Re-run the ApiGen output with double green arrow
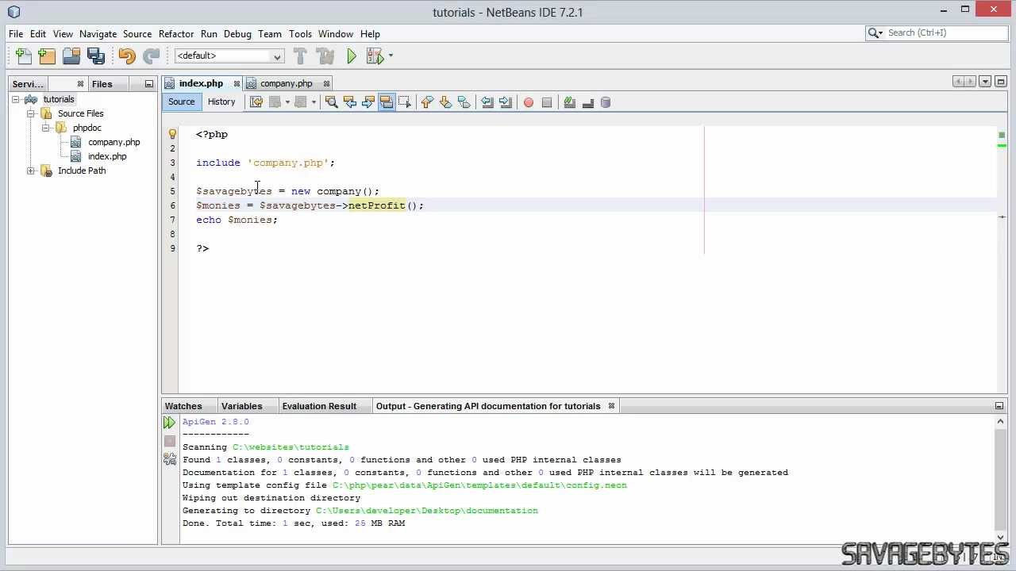Viewport: 1016px width, 571px height. coord(169,423)
